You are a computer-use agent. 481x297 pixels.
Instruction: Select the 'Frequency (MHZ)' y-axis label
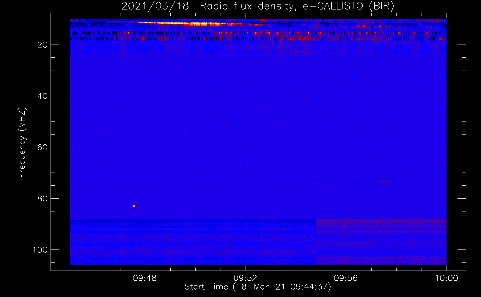tap(22, 143)
